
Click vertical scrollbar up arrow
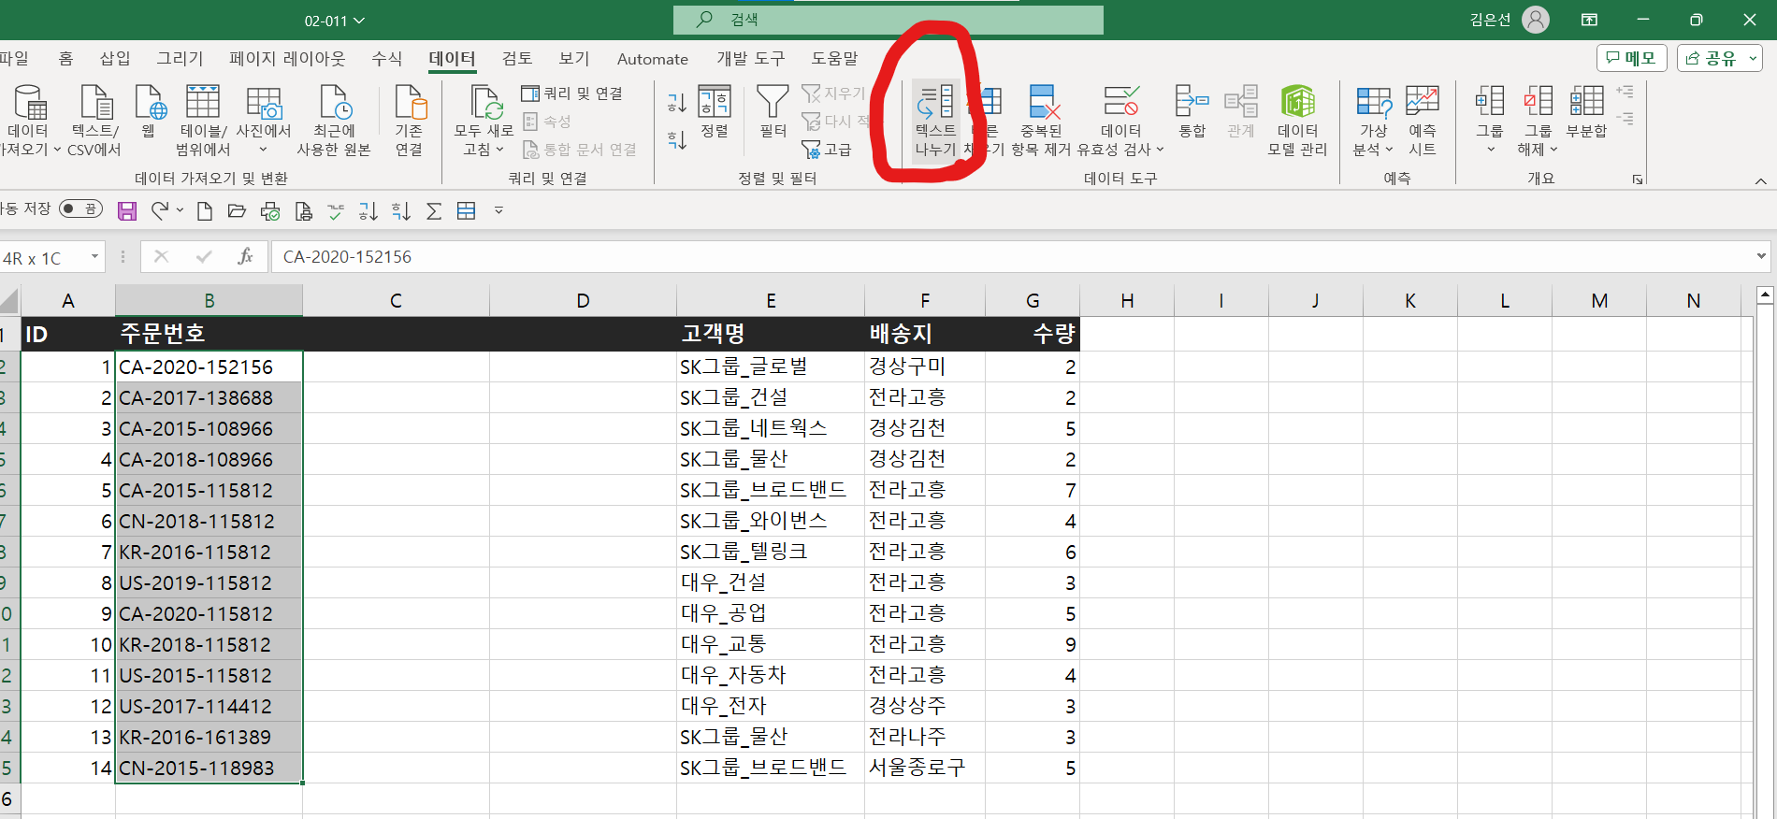click(x=1765, y=295)
